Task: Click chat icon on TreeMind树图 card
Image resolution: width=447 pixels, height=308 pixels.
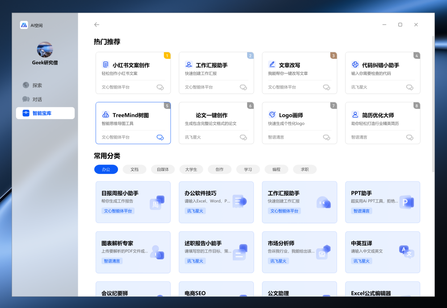Action: click(x=160, y=137)
